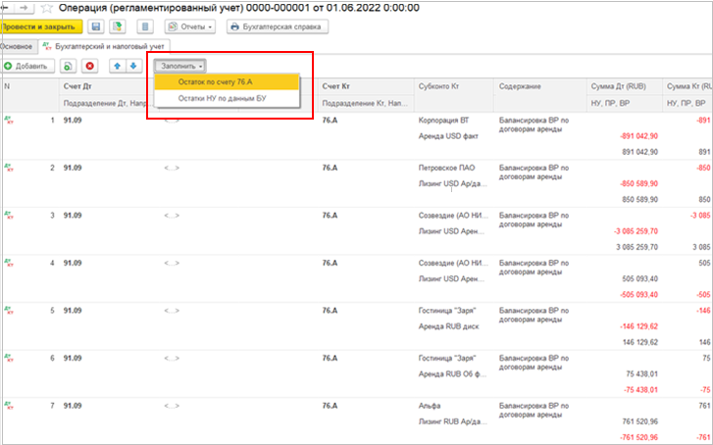The image size is (713, 445).
Task: Click the forward navigation arrow
Action: 25,8
